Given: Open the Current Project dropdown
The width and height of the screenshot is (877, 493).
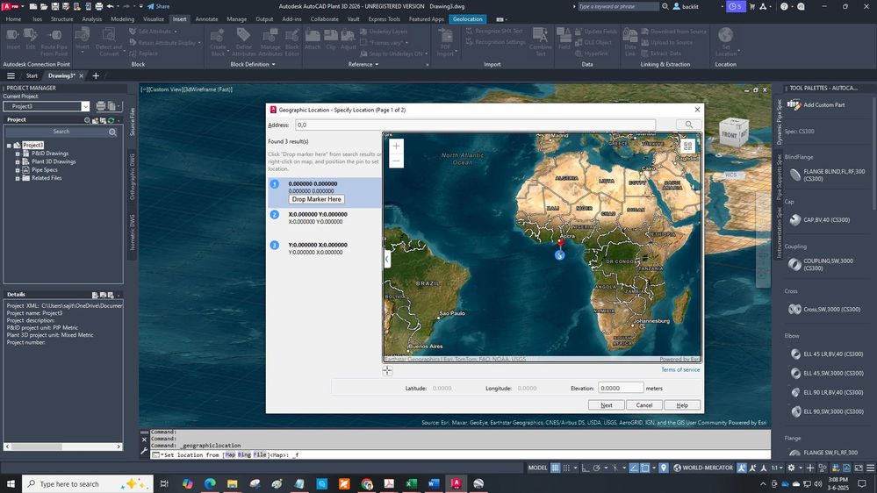Looking at the screenshot, I should tap(85, 106).
